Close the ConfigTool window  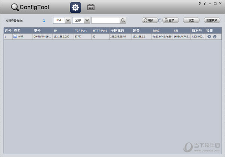(220, 3)
